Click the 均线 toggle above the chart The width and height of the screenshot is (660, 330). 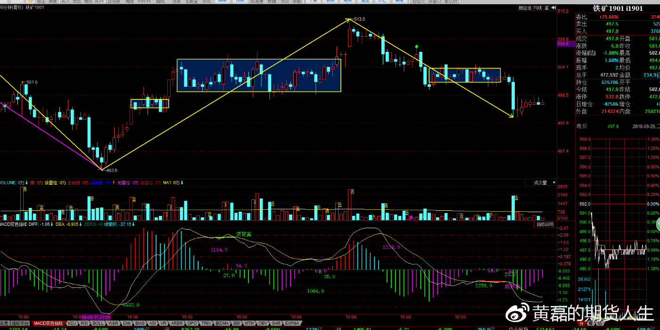(536, 8)
